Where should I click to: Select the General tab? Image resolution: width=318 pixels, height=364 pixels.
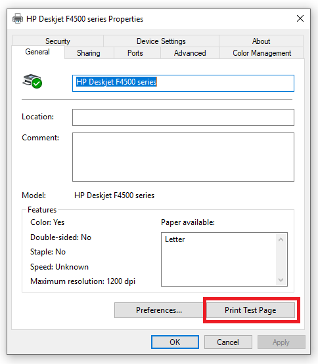[37, 52]
